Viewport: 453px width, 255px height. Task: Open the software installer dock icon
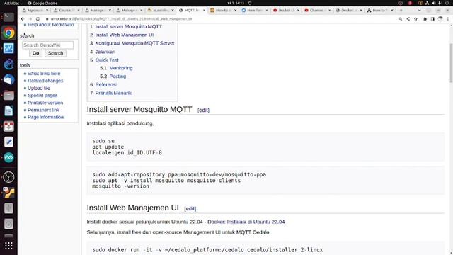[8, 126]
